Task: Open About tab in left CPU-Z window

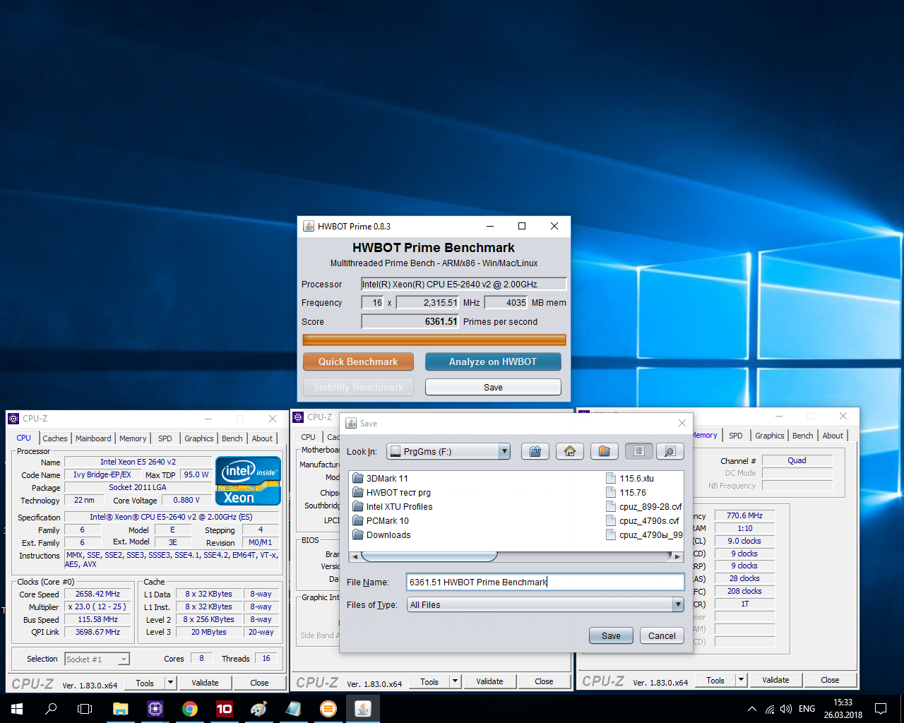Action: click(x=262, y=438)
